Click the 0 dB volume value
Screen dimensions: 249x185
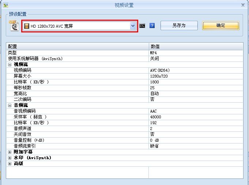point(196,140)
